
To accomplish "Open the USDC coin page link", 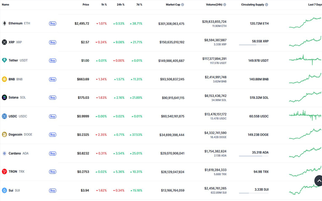I will pos(13,116).
